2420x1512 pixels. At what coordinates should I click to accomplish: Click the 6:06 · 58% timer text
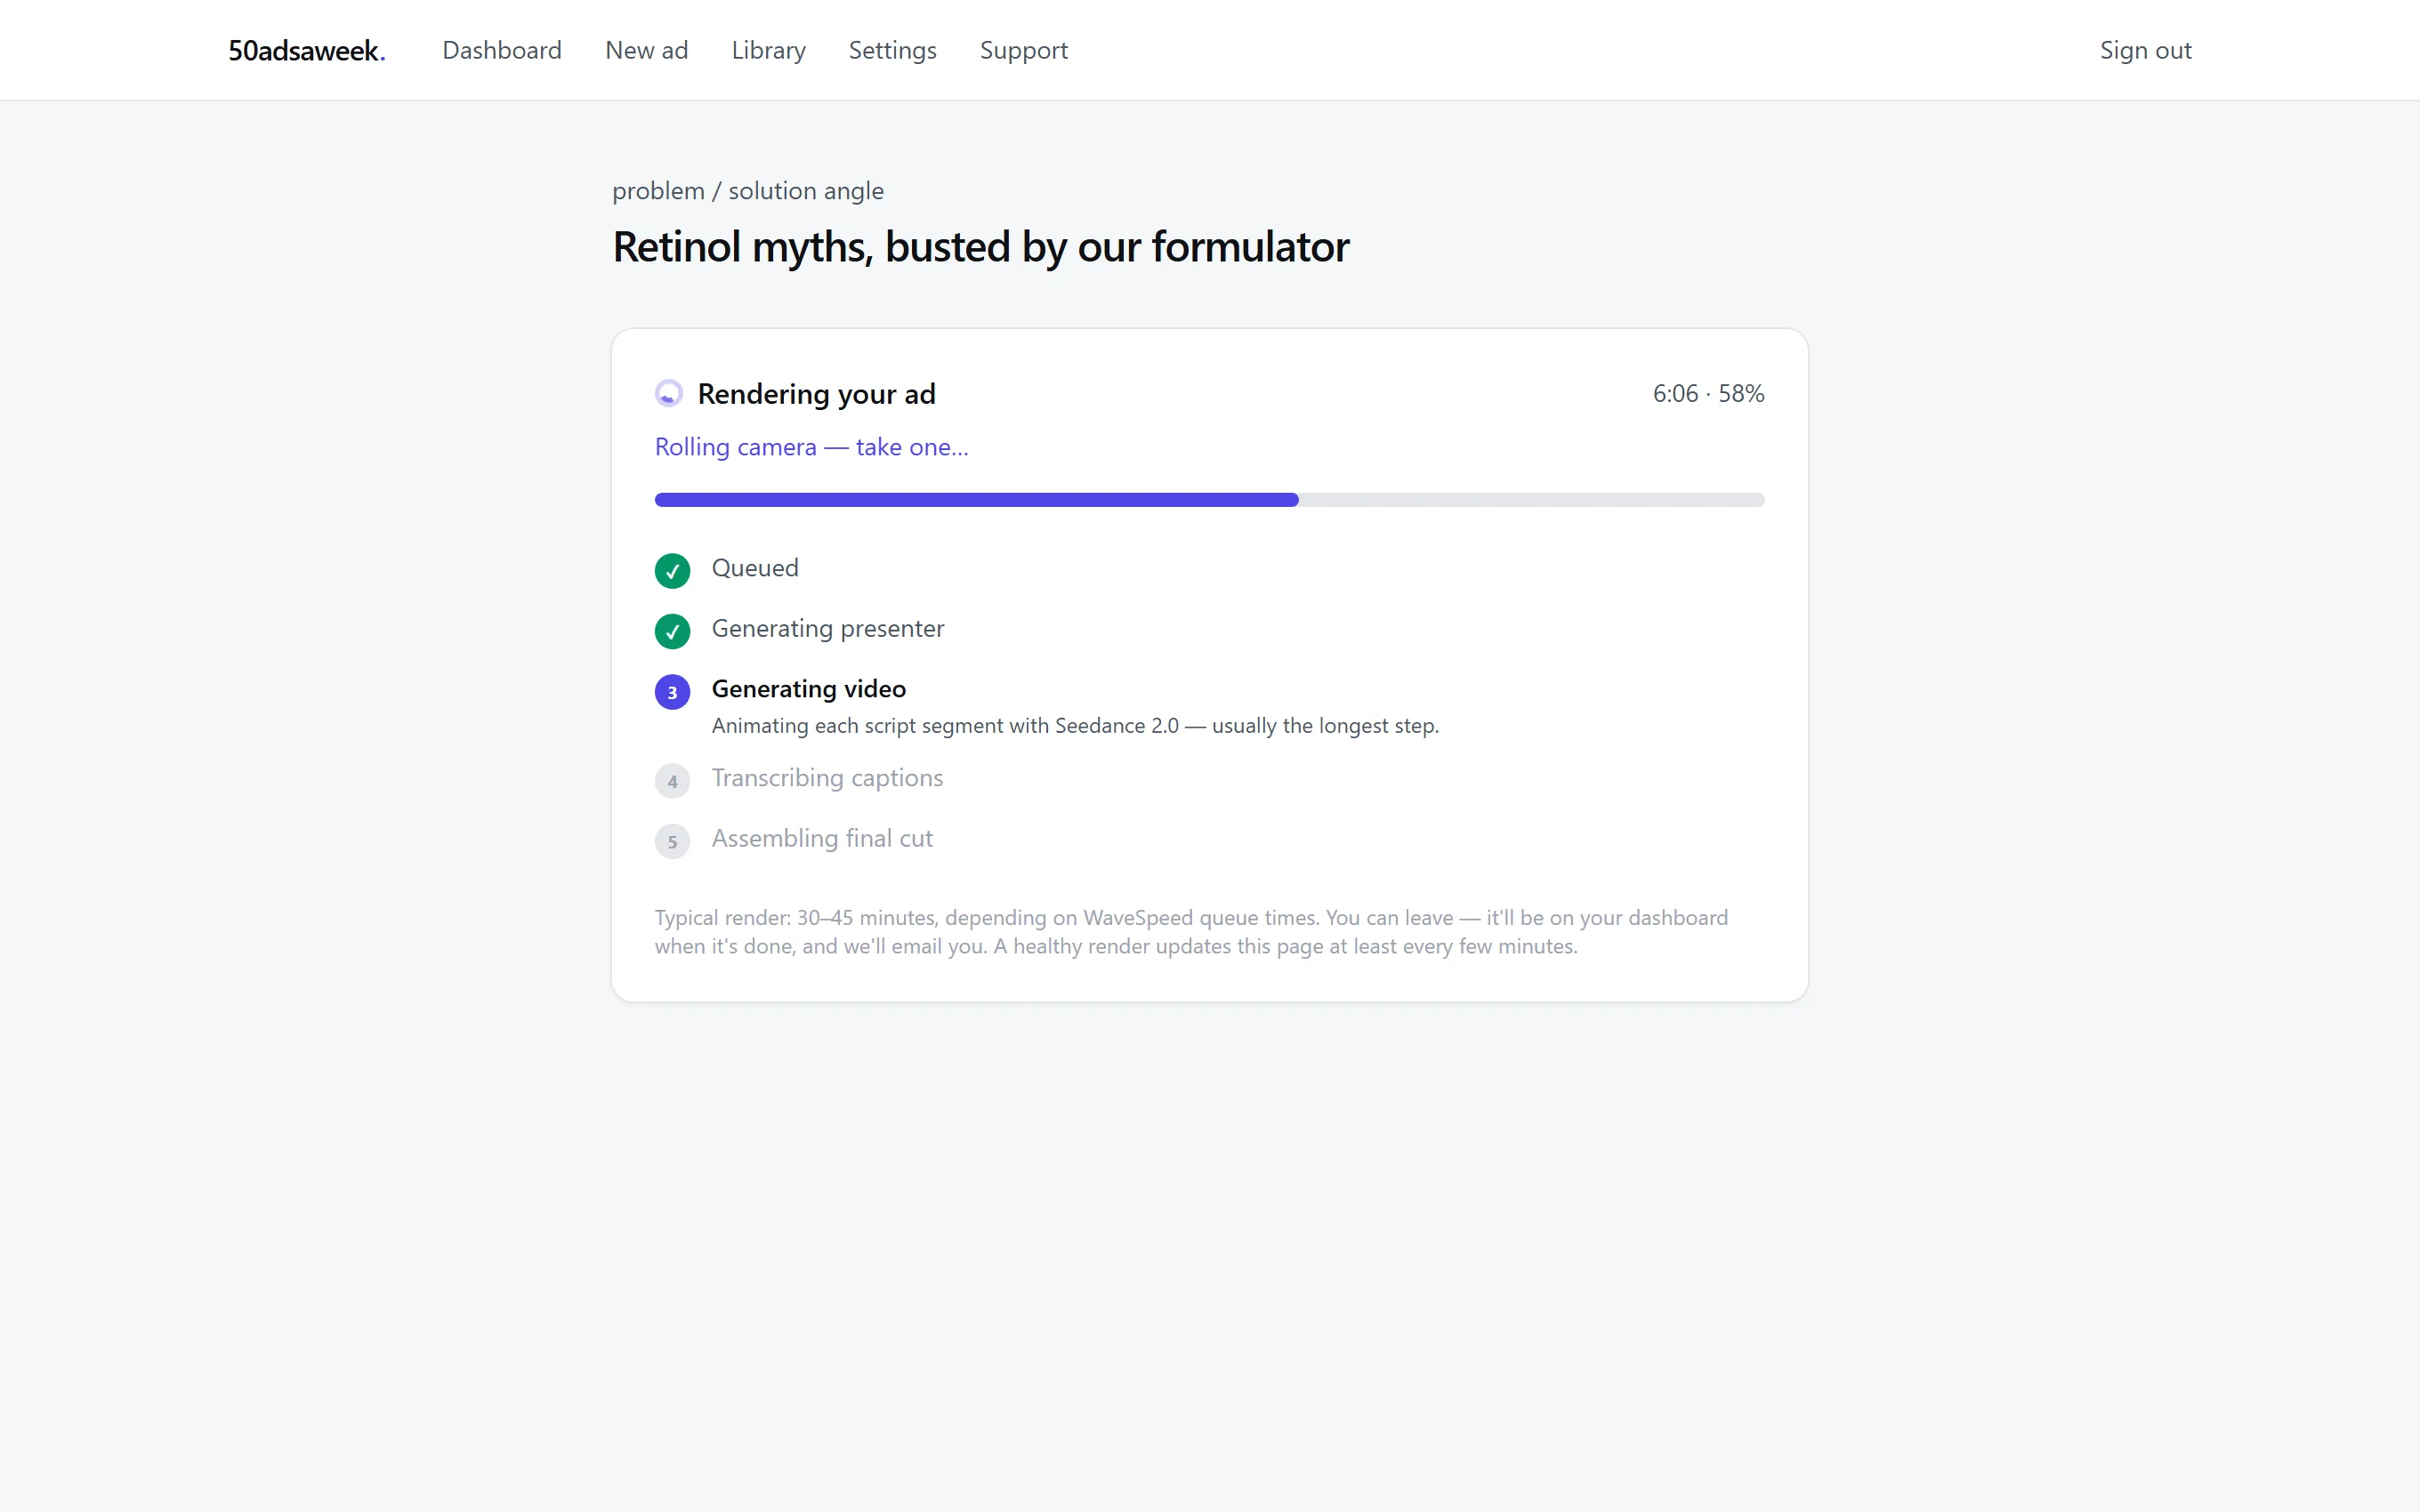tap(1708, 394)
